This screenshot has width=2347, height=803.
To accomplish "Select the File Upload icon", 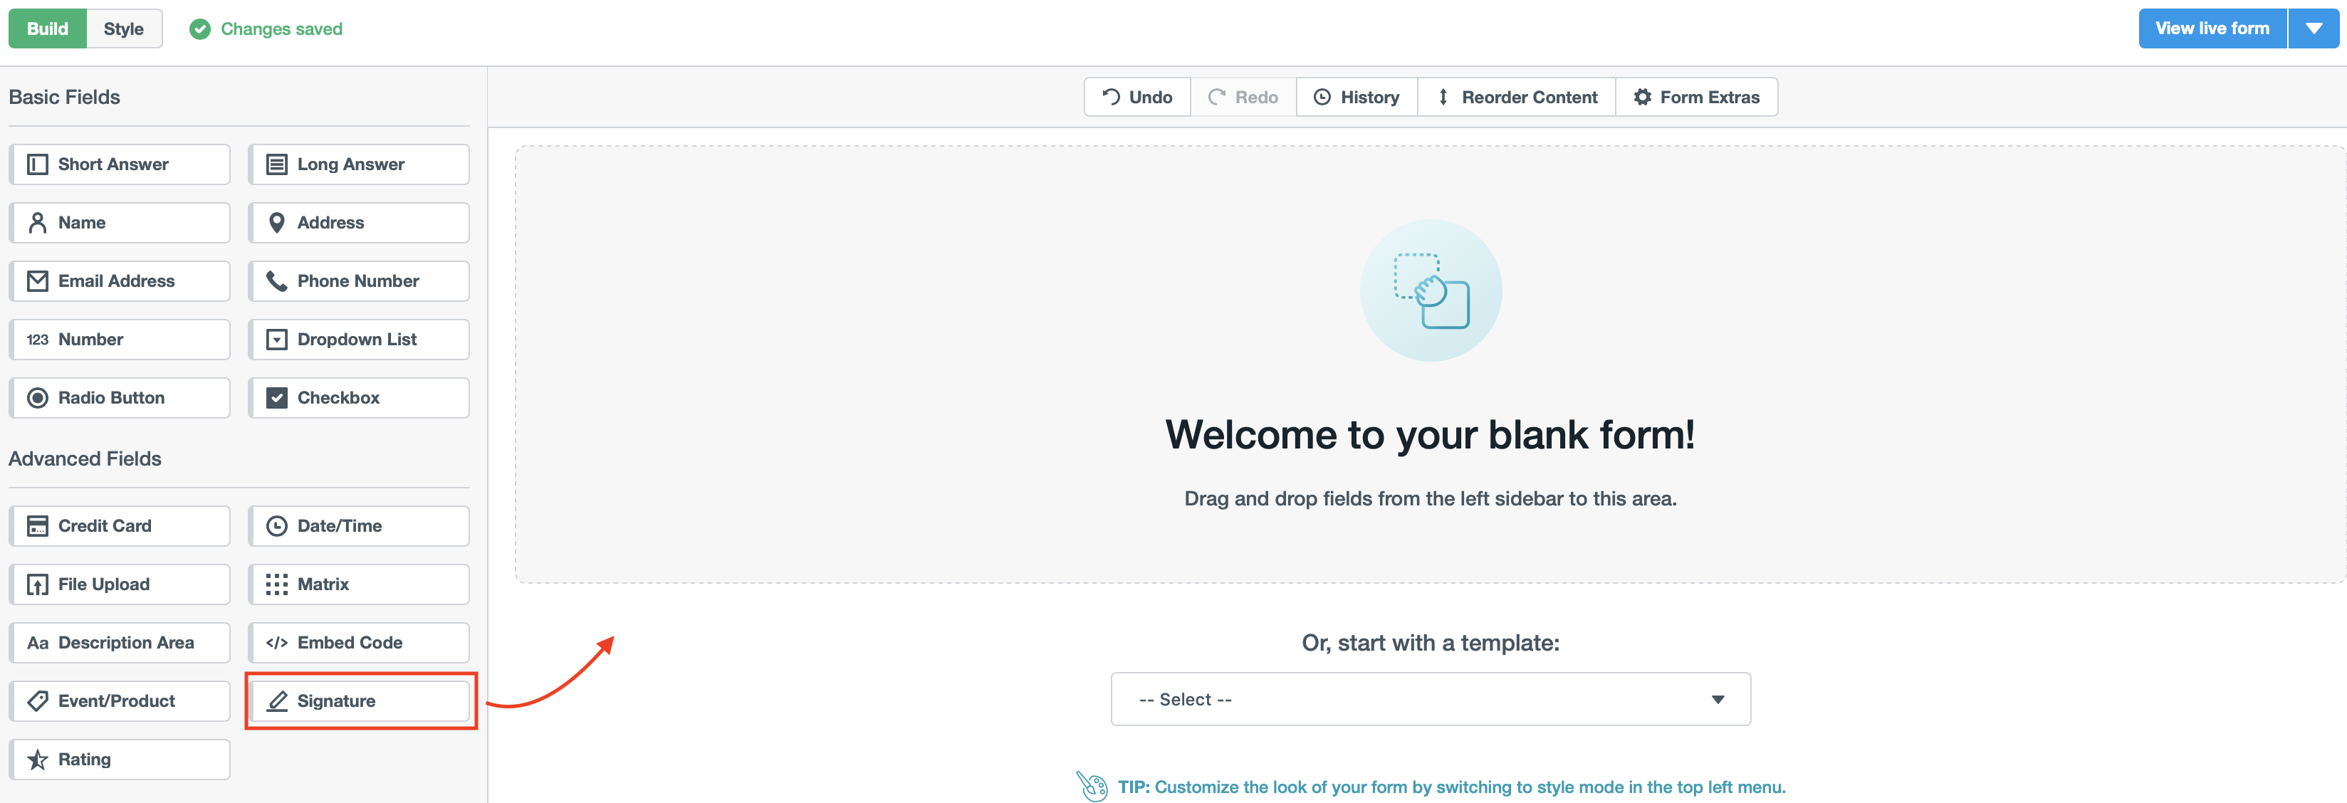I will click(x=37, y=584).
